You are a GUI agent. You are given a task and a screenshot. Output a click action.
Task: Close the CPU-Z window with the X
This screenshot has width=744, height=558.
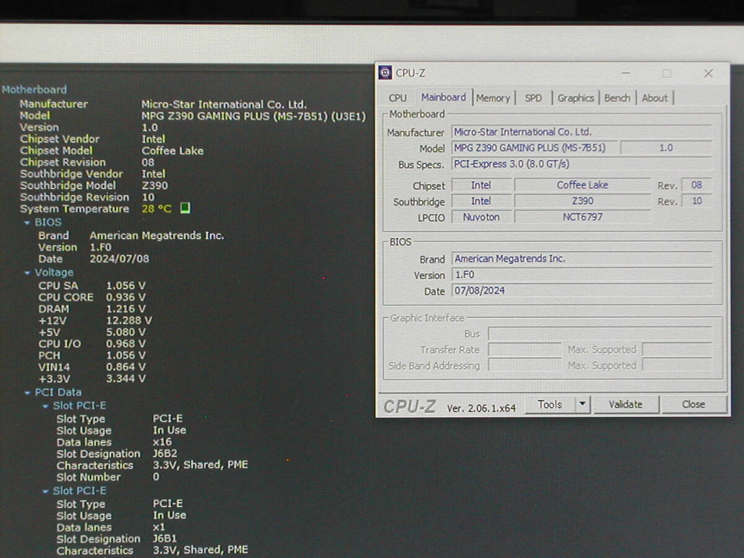coord(708,73)
